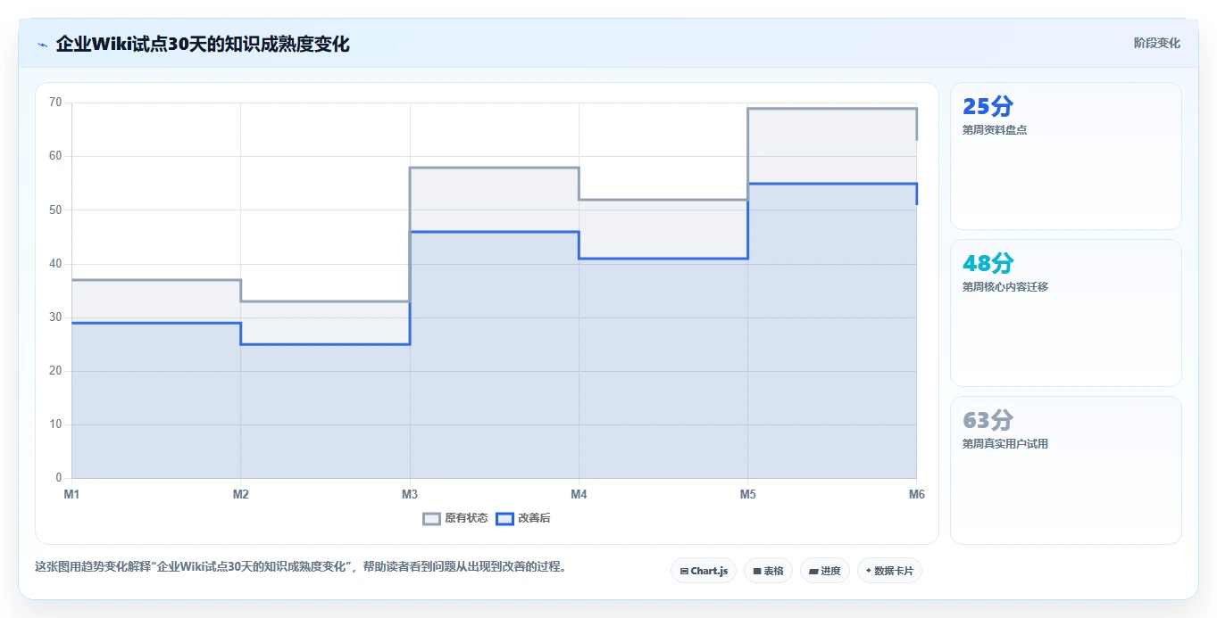Click the M1 x-axis label
This screenshot has width=1217, height=618.
[71, 494]
